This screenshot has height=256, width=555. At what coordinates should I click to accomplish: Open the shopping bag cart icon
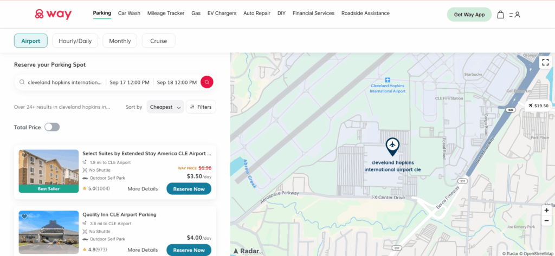(500, 15)
